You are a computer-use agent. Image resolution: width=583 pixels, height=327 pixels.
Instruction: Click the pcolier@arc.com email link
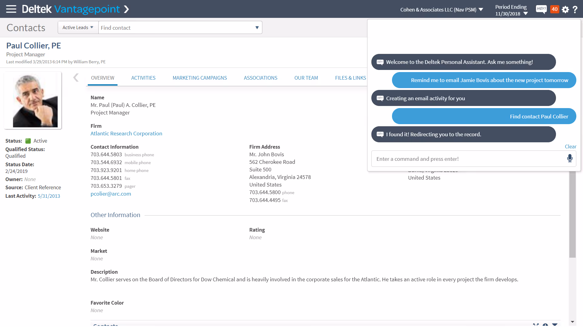point(111,194)
